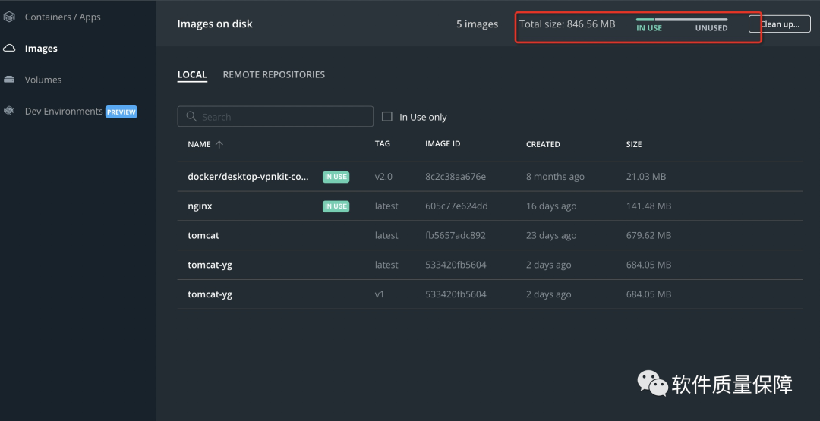Screen dimensions: 820x421
Task: Click the Containers / Apps sidebar icon
Action: point(9,17)
